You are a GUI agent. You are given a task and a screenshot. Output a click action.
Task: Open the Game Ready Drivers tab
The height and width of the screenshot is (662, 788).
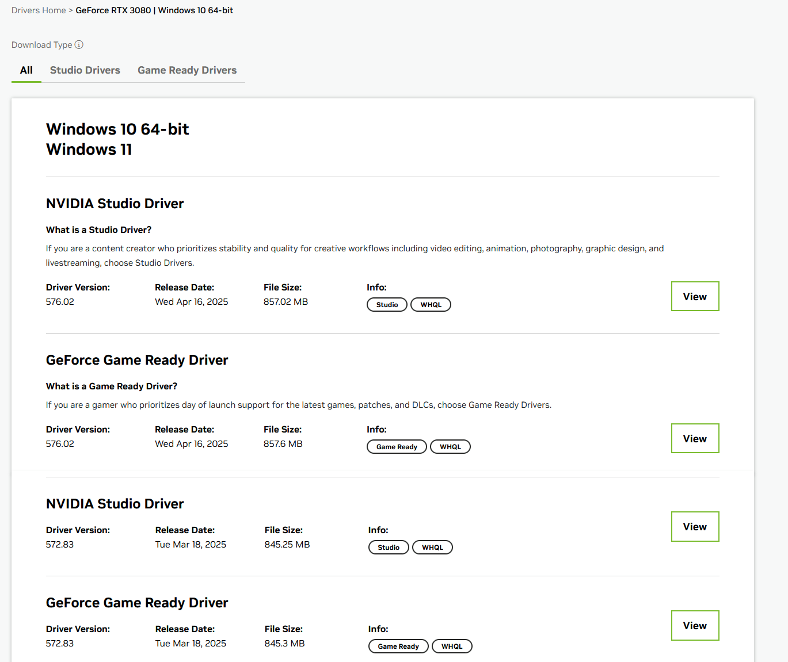coord(187,70)
